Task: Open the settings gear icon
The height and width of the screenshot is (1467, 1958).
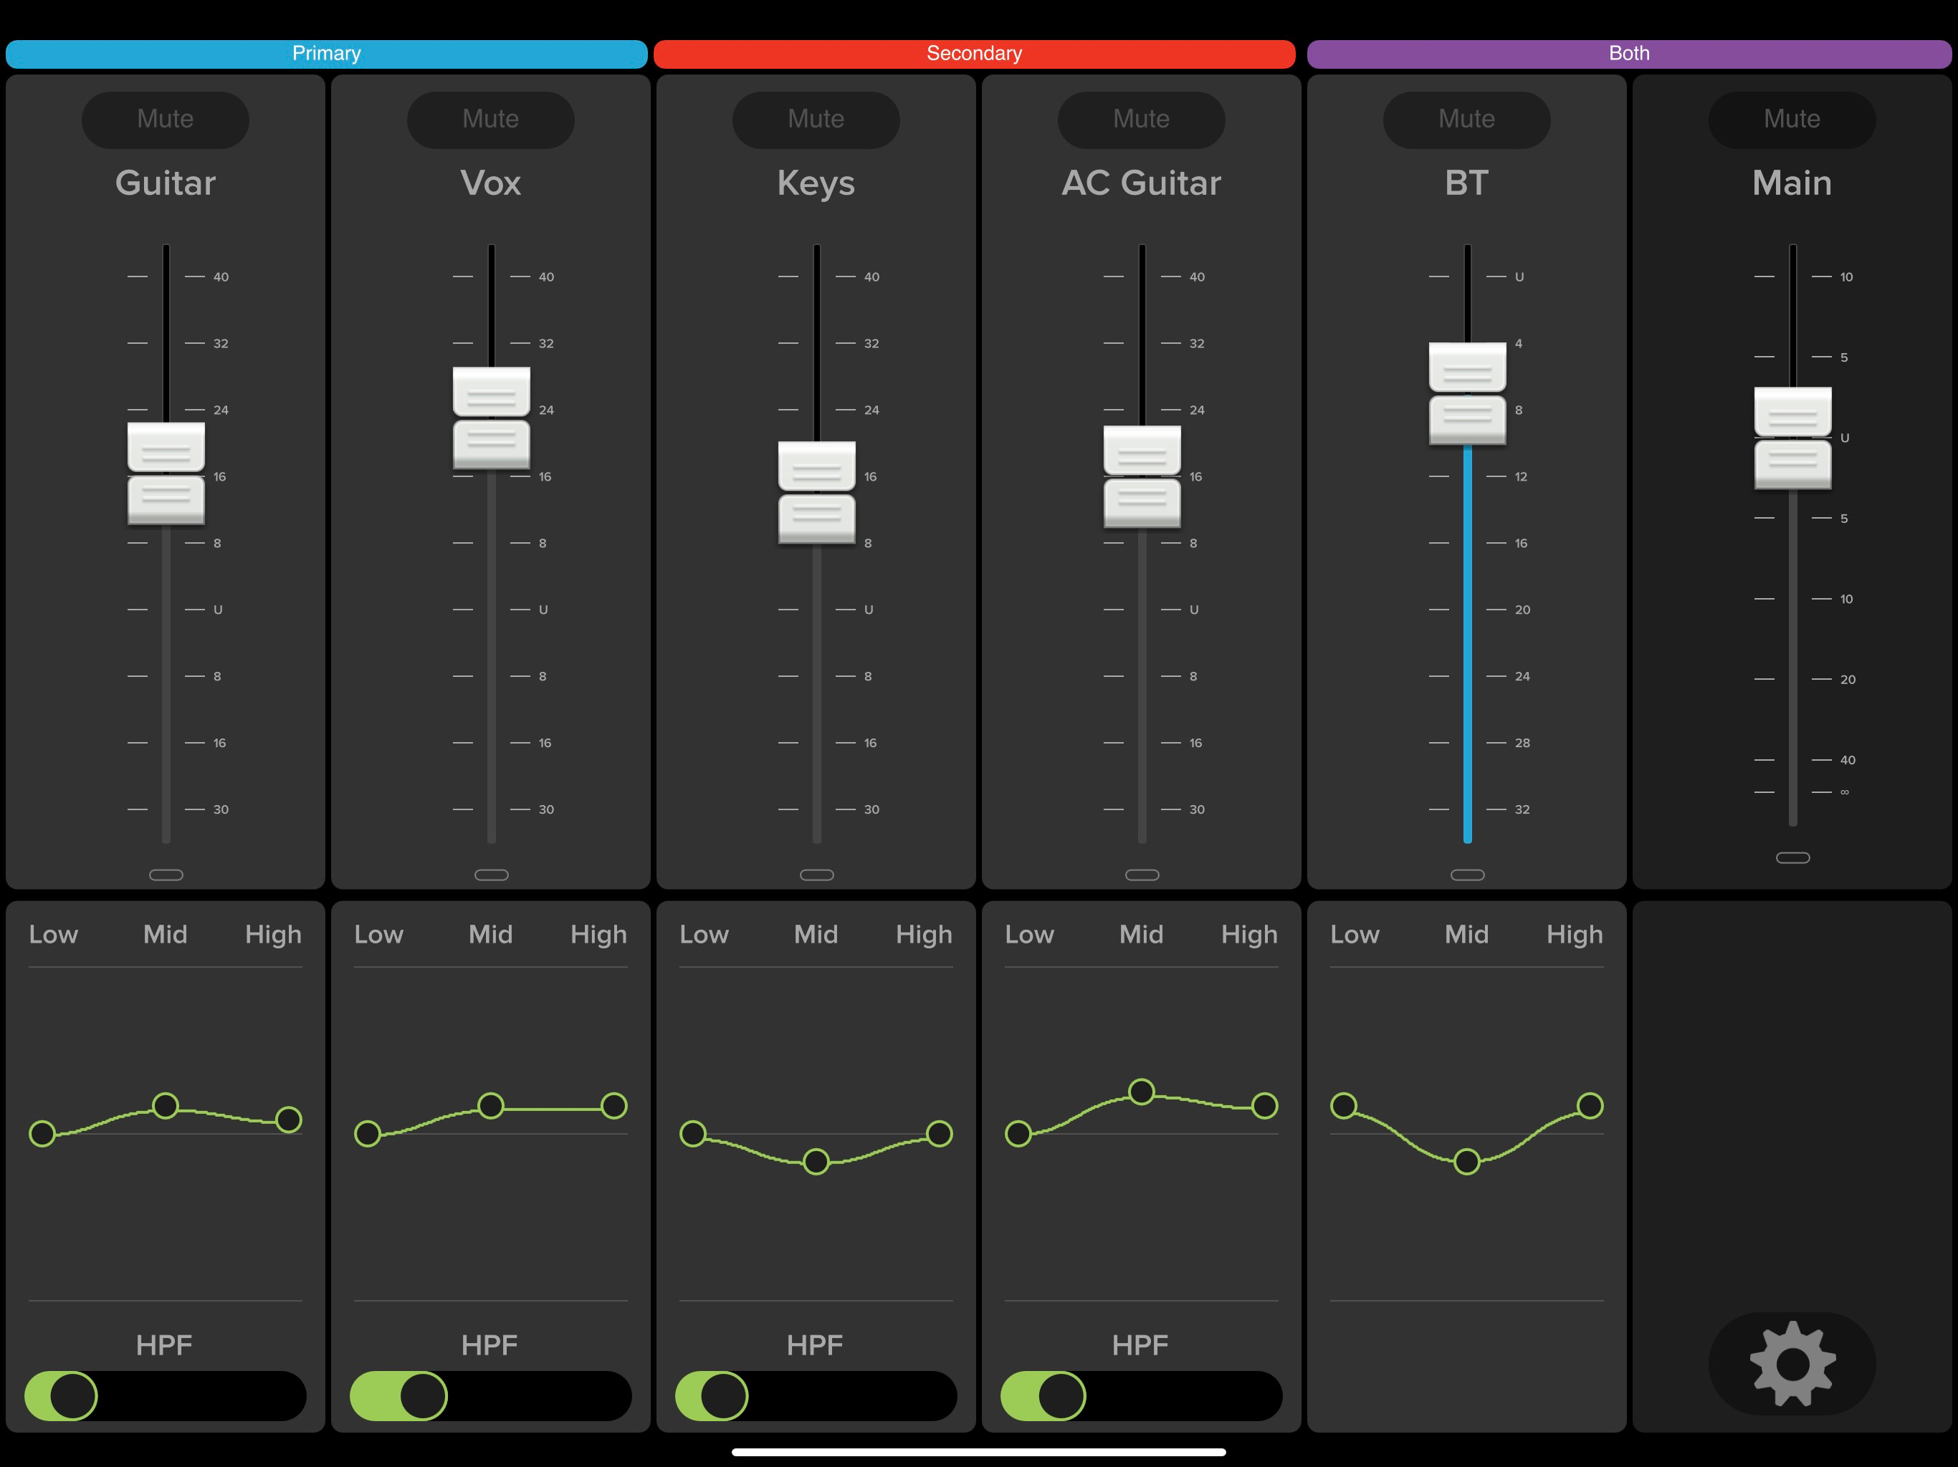Action: [x=1792, y=1363]
